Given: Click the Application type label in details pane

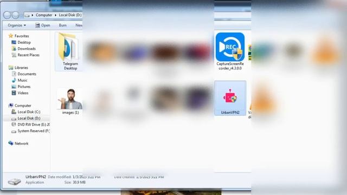Looking at the screenshot, I should (x=35, y=183).
